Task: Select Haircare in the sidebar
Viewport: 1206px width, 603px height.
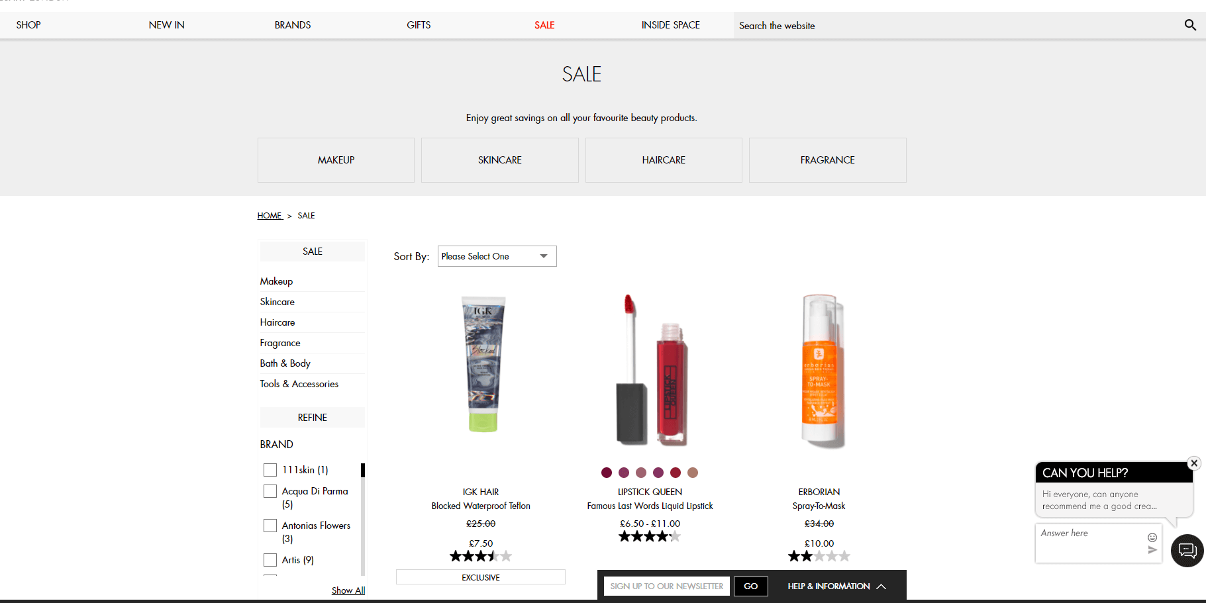Action: pos(277,322)
